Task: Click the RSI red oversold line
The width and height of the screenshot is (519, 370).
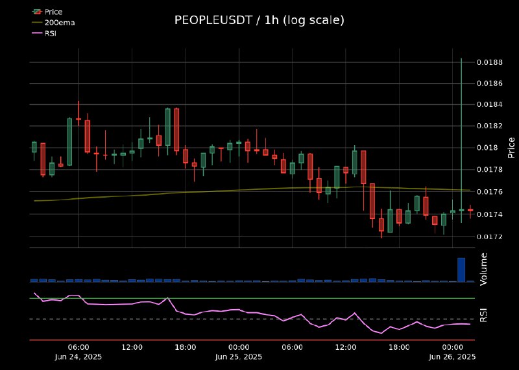Action: click(x=252, y=340)
